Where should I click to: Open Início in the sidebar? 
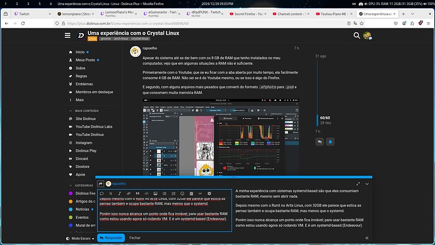pos(80,52)
